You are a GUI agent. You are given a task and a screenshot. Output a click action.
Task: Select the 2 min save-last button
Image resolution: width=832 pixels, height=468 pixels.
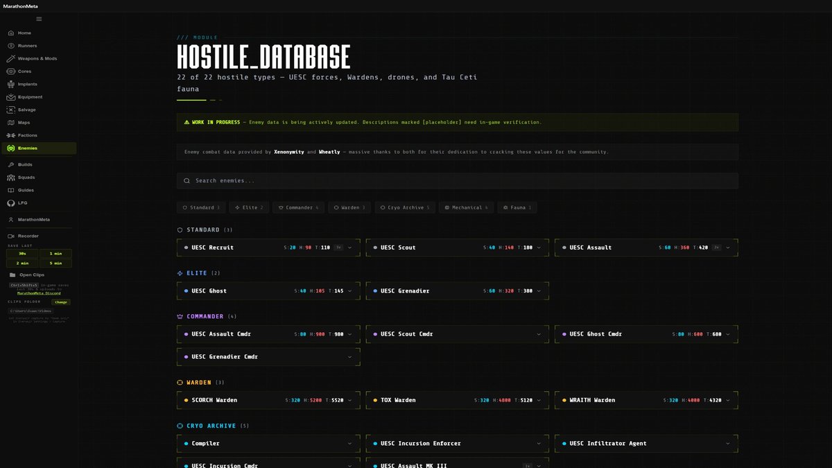pos(23,263)
